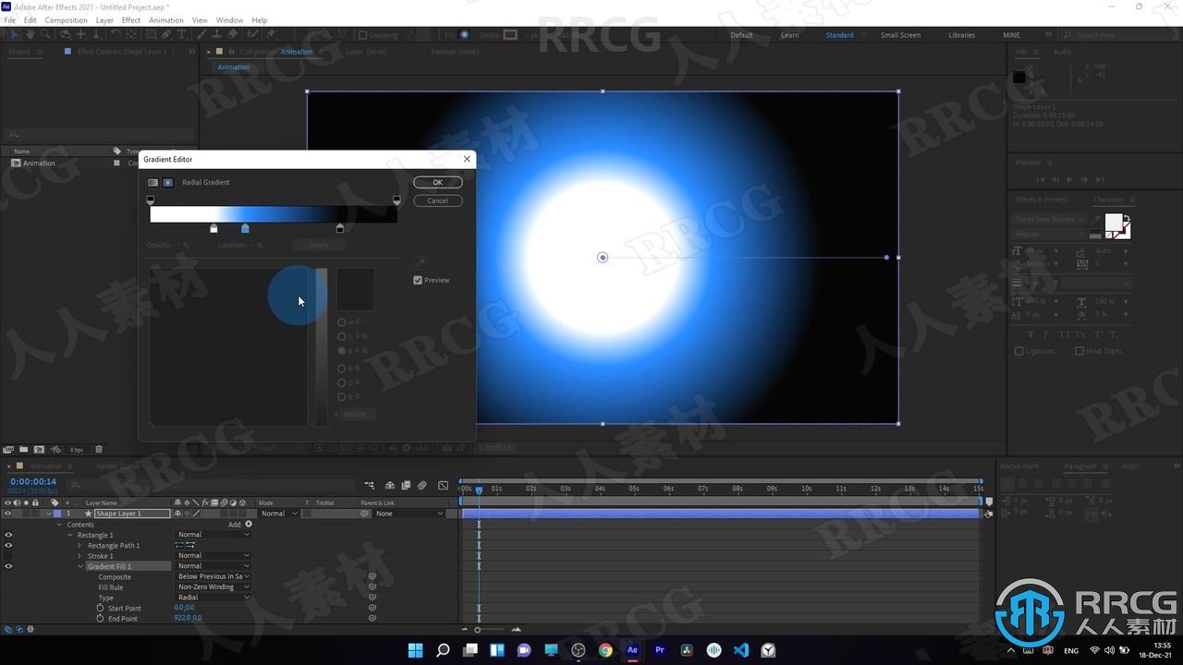Hide Shape Layer 1 eye toggle
This screenshot has height=665, width=1183.
click(x=8, y=514)
